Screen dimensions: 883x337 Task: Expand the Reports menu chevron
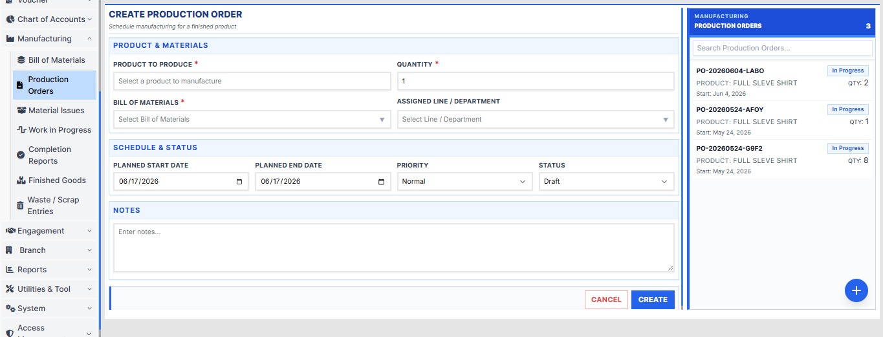(89, 270)
